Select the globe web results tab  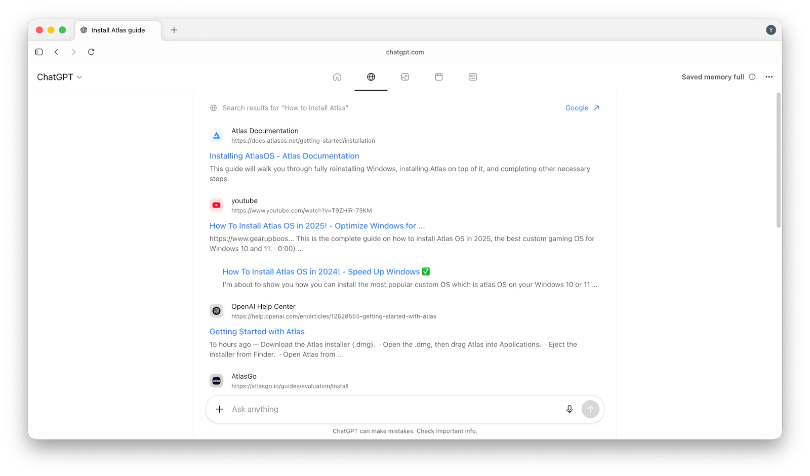tap(371, 77)
